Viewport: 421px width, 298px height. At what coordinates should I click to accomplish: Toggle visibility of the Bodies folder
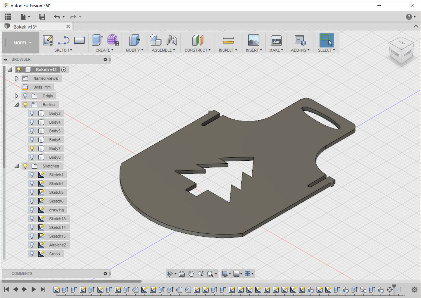click(x=25, y=105)
